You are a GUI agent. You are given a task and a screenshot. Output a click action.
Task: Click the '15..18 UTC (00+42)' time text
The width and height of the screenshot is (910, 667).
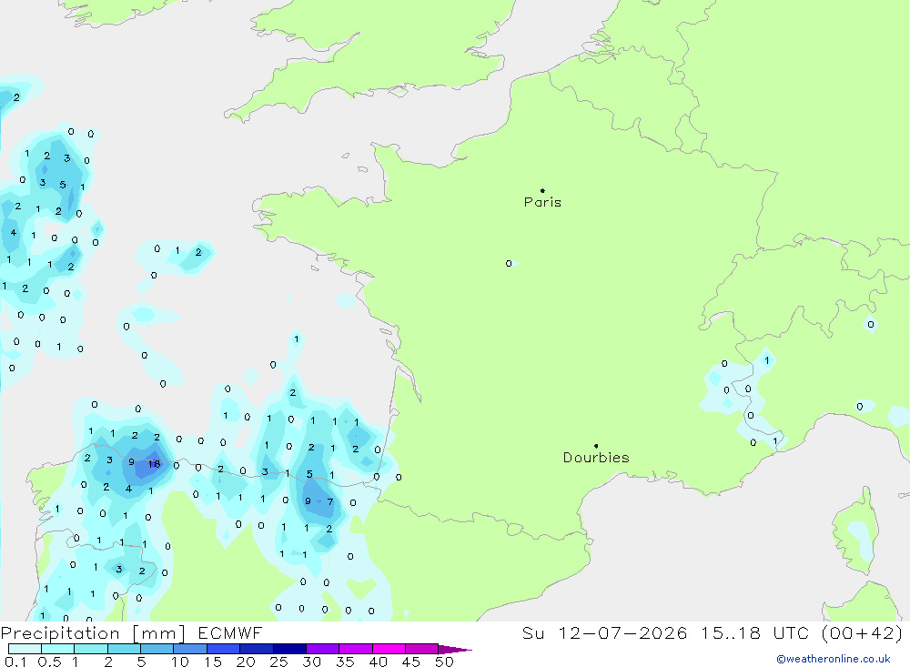tap(801, 632)
